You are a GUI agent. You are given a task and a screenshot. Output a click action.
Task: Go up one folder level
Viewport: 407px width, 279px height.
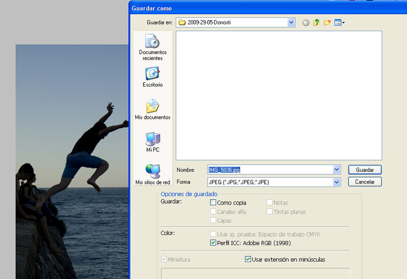pyautogui.click(x=316, y=22)
